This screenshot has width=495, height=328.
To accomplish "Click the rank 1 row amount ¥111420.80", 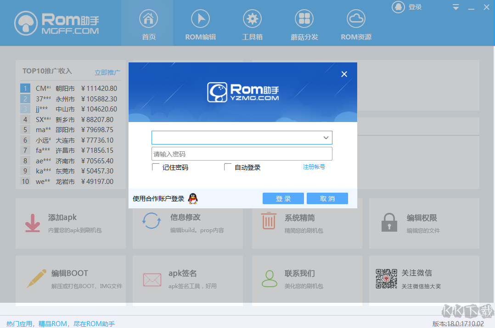I will click(99, 89).
